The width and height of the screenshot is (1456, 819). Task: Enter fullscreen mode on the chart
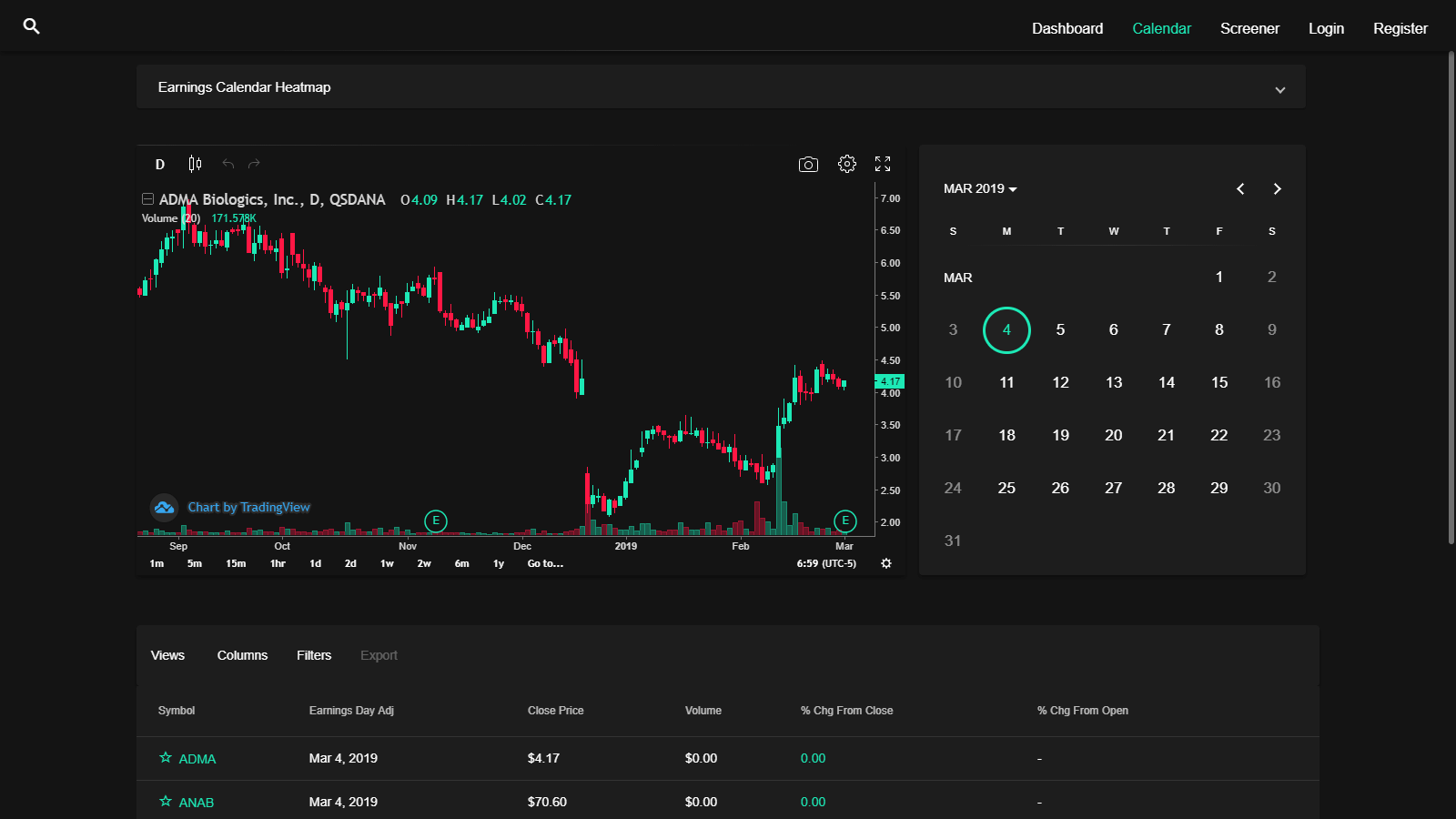pyautogui.click(x=882, y=164)
